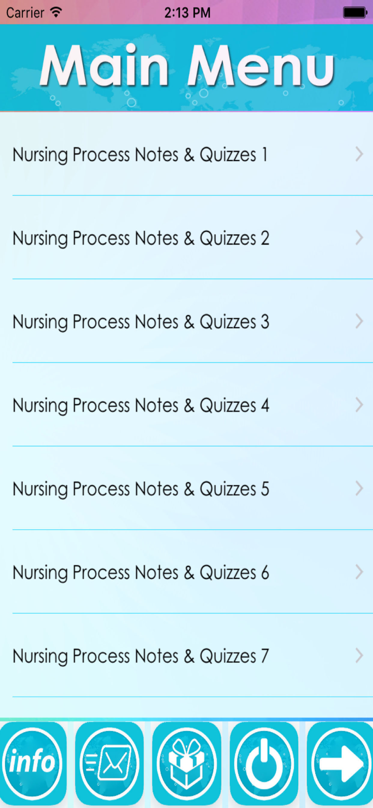Expand chevron for Quizzes 7 row

(359, 656)
